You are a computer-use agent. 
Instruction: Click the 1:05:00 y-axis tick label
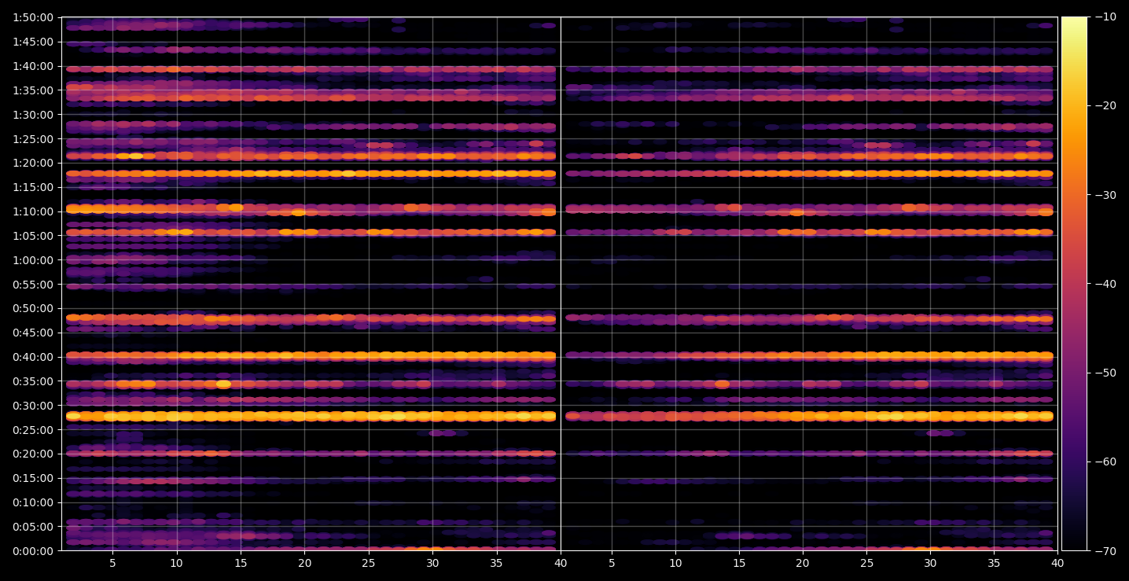click(33, 235)
